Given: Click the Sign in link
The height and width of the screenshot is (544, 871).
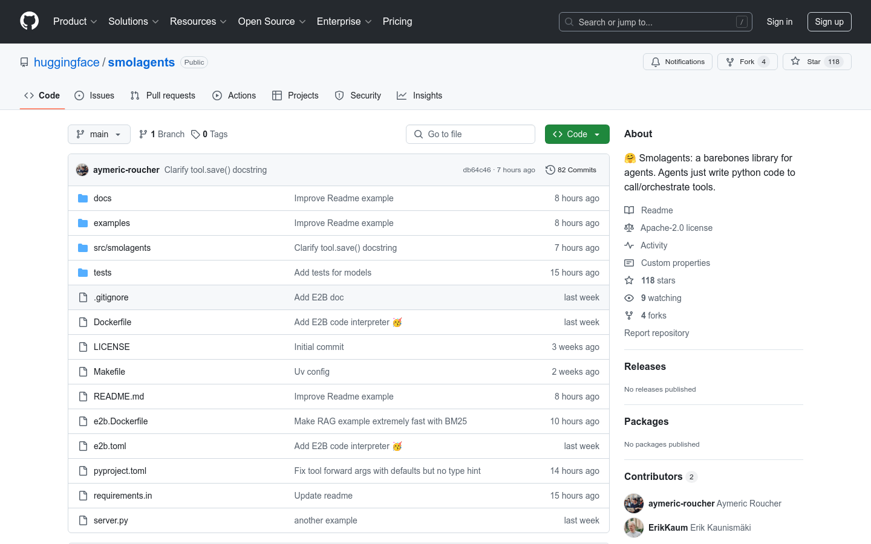Looking at the screenshot, I should 780,22.
